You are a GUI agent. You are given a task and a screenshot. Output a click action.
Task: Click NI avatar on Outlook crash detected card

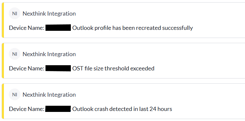coord(15,94)
